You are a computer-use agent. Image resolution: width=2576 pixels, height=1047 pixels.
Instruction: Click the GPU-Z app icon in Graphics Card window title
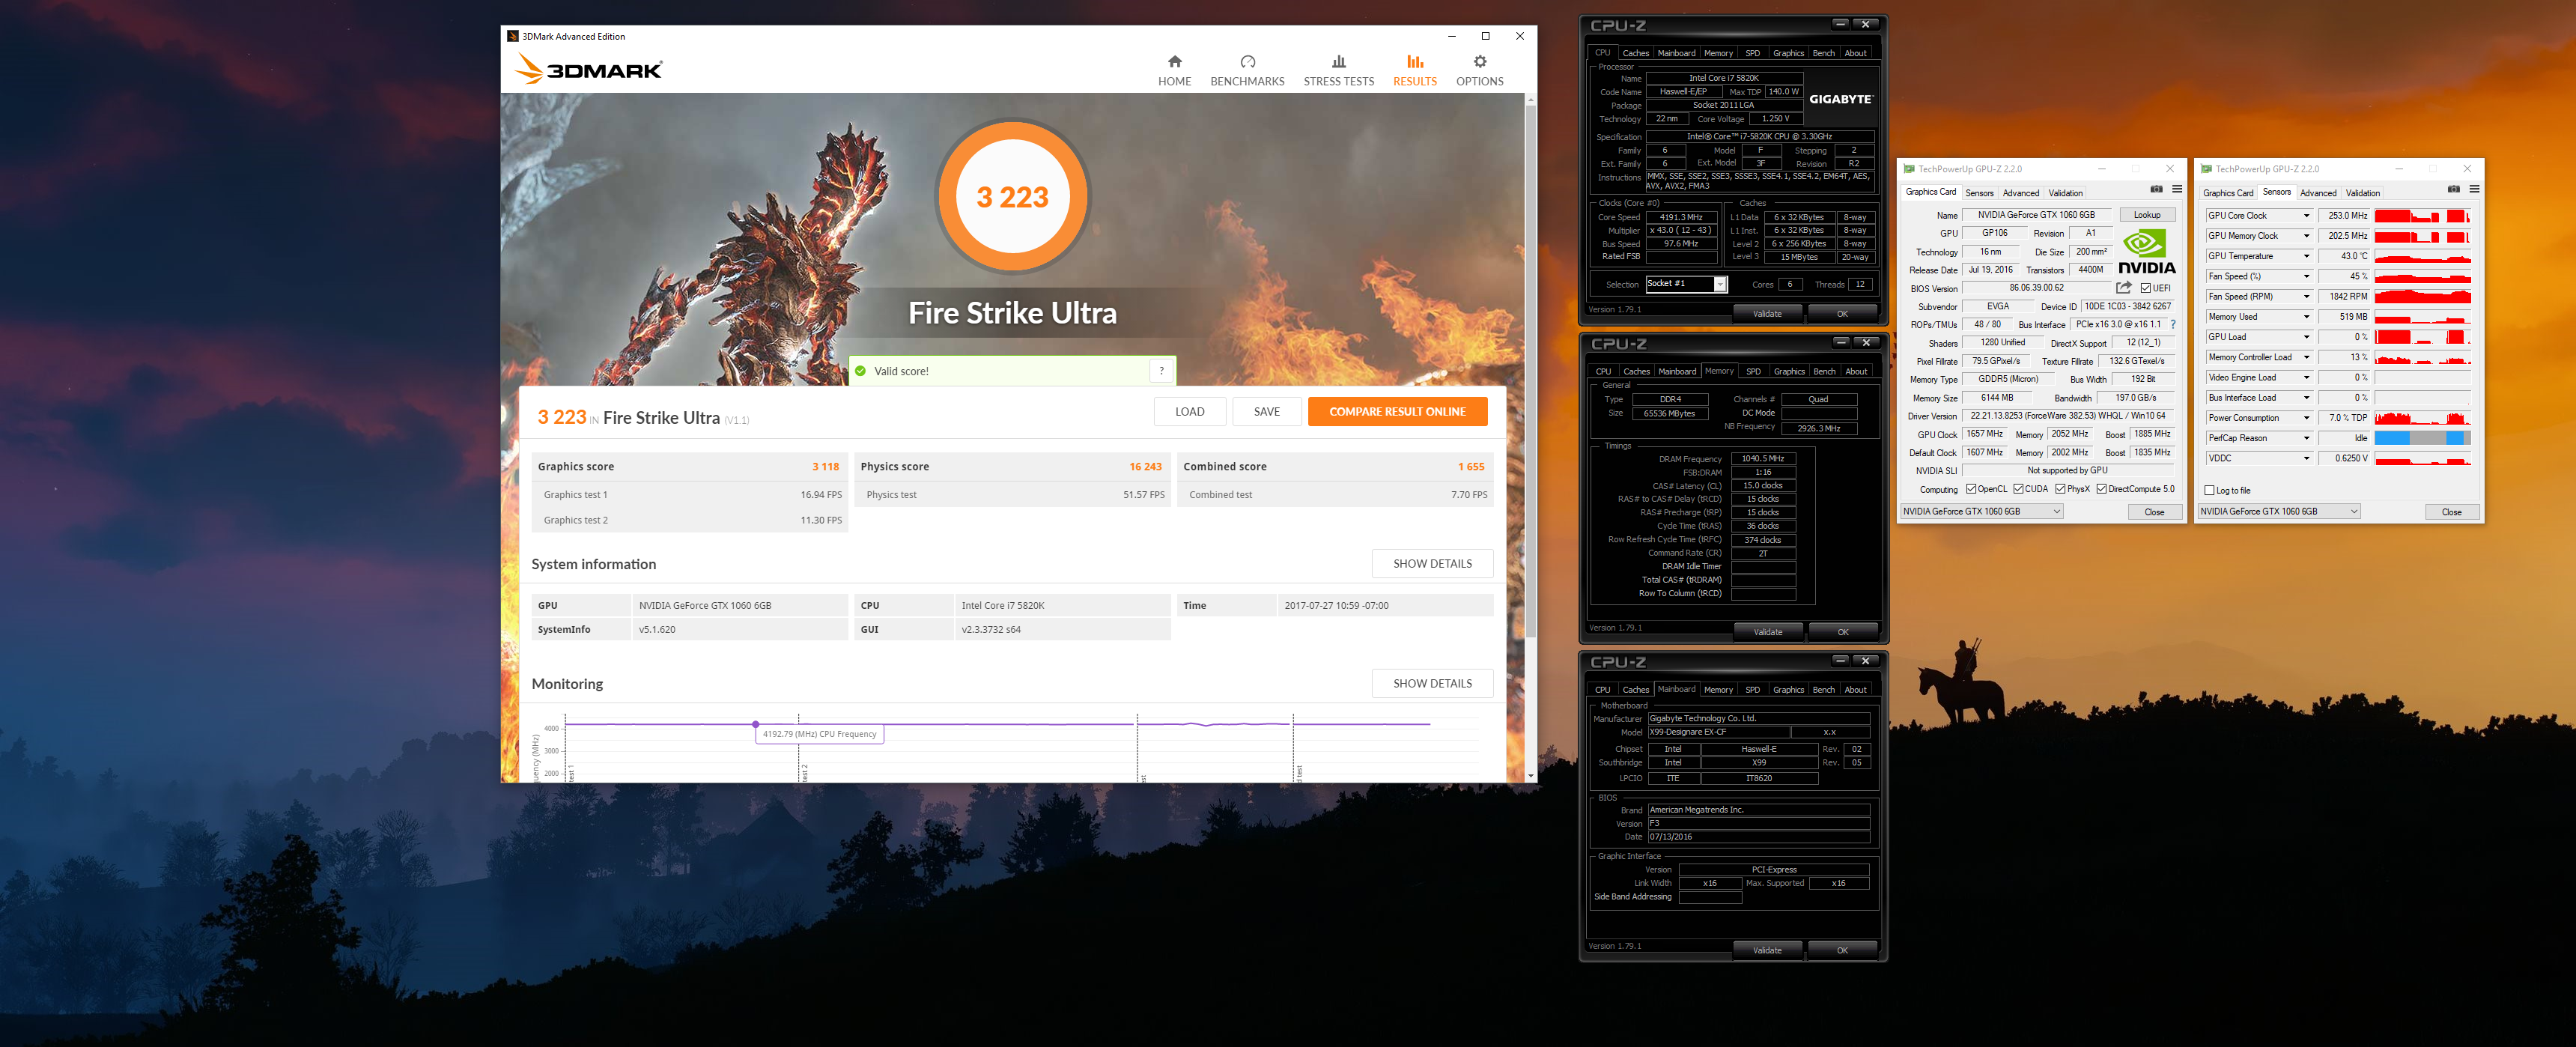(x=1909, y=169)
